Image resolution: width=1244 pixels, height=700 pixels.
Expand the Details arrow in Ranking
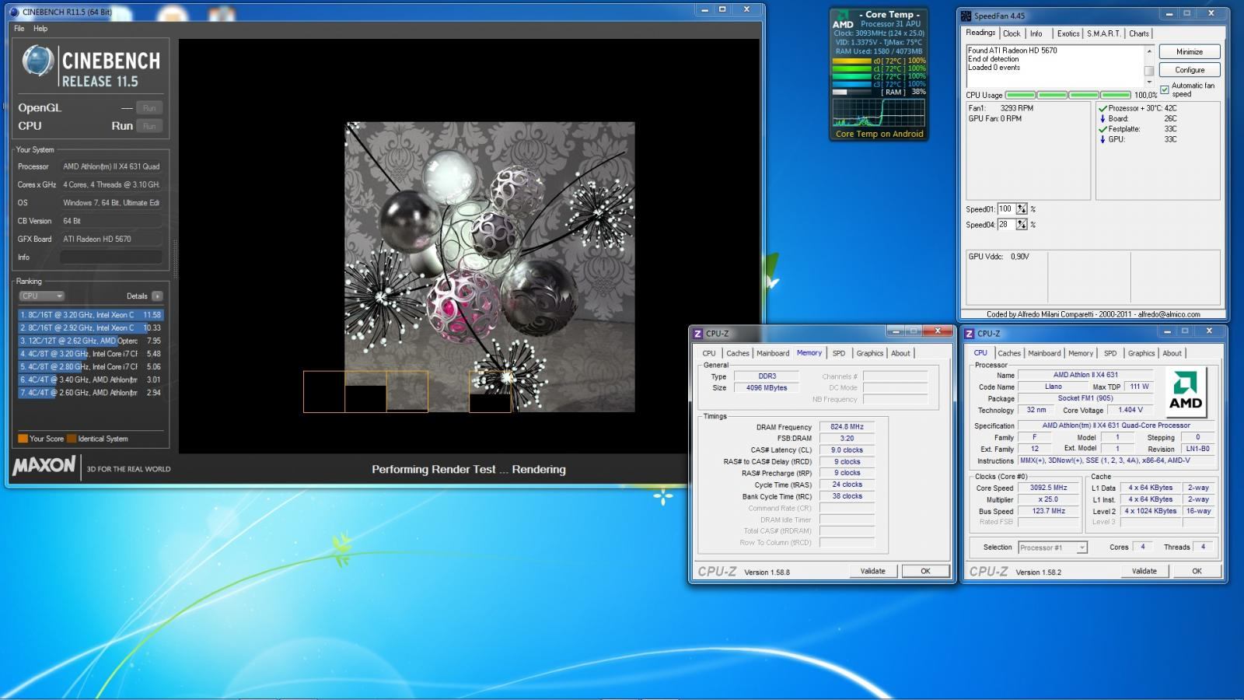click(157, 296)
